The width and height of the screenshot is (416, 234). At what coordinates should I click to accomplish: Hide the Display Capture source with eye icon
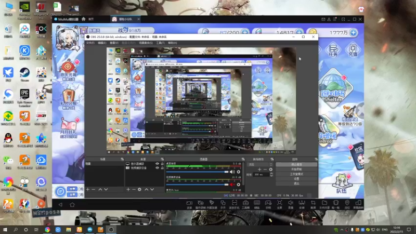pyautogui.click(x=157, y=164)
